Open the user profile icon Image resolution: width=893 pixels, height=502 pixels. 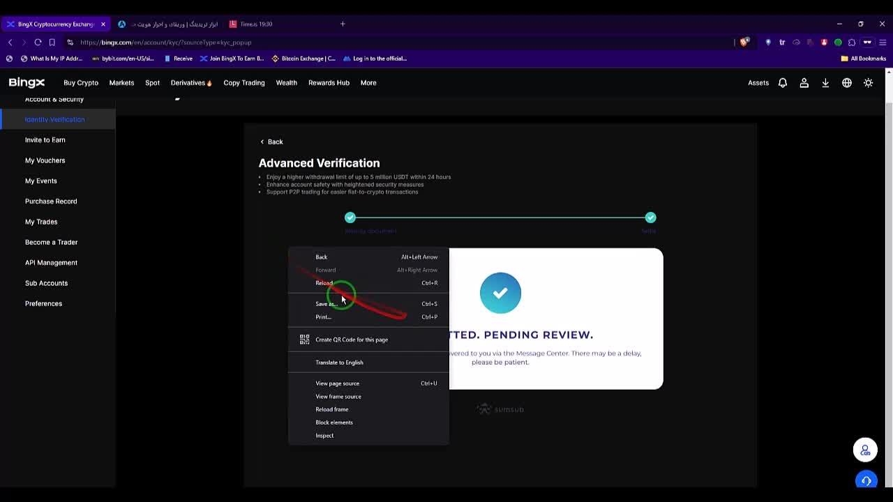pyautogui.click(x=804, y=83)
